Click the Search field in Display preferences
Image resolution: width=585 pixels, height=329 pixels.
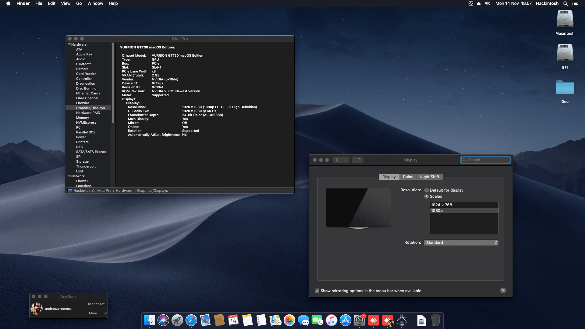coord(485,160)
